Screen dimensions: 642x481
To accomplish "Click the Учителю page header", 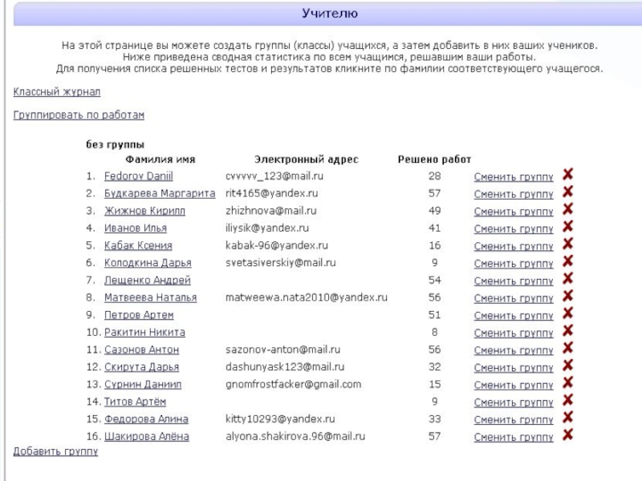I will coord(330,14).
